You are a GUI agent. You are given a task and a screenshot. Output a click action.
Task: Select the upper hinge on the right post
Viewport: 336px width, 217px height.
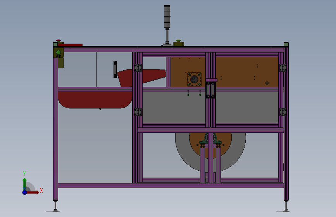283,68
